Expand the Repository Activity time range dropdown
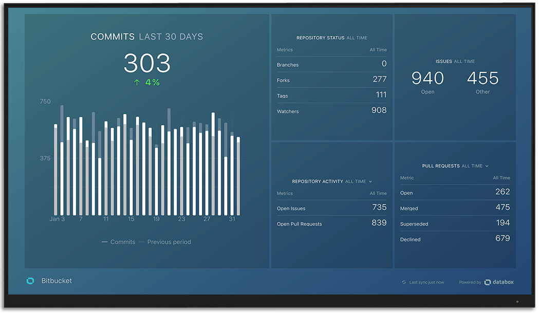This screenshot has width=539, height=313. pyautogui.click(x=370, y=181)
